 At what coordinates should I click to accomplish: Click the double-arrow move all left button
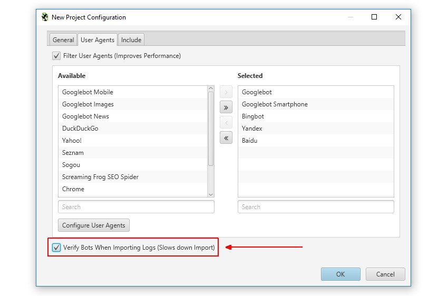click(226, 138)
